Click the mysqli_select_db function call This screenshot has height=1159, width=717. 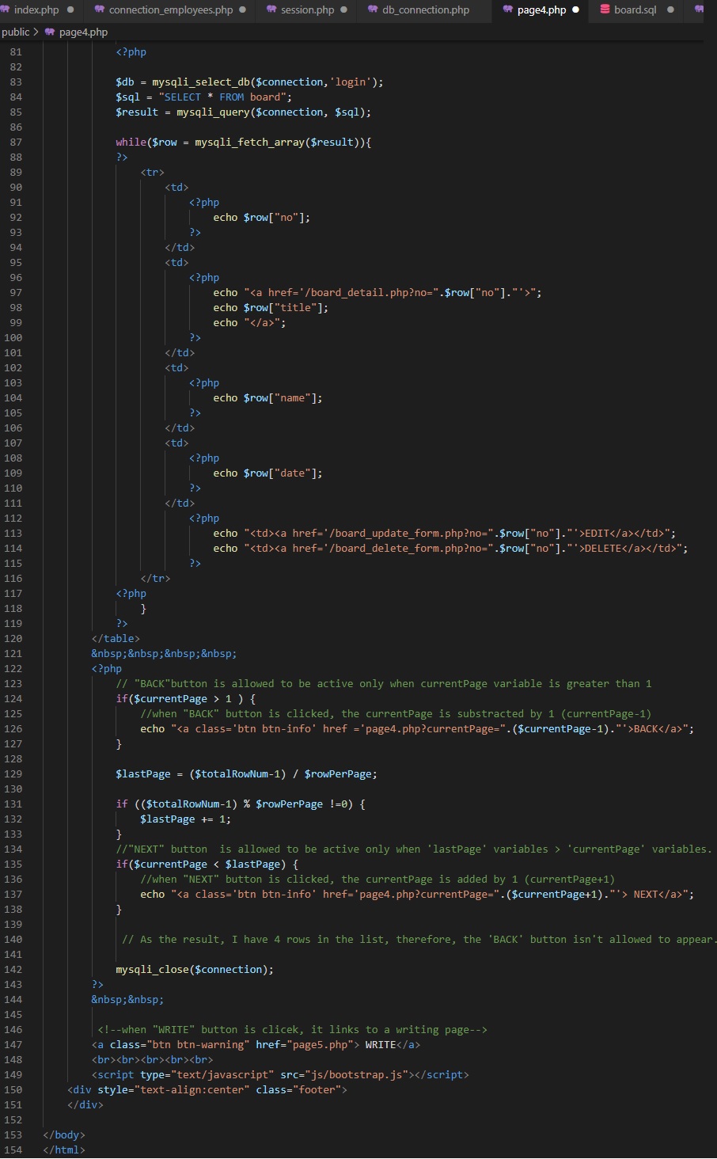201,82
